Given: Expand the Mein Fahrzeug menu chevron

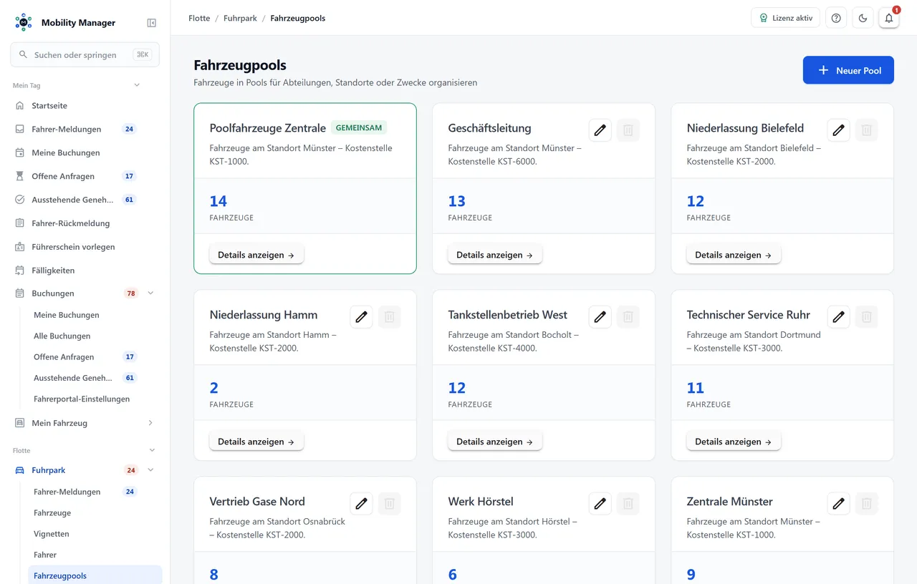Looking at the screenshot, I should tap(150, 423).
